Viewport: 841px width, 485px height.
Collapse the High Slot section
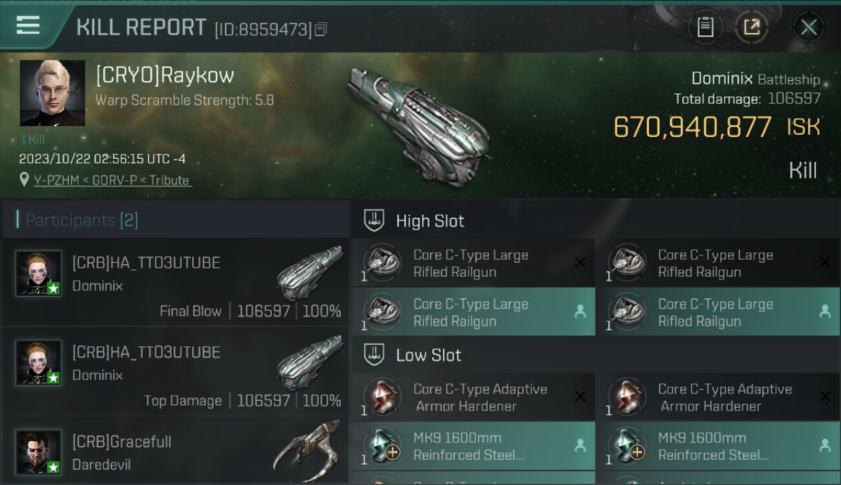[430, 221]
